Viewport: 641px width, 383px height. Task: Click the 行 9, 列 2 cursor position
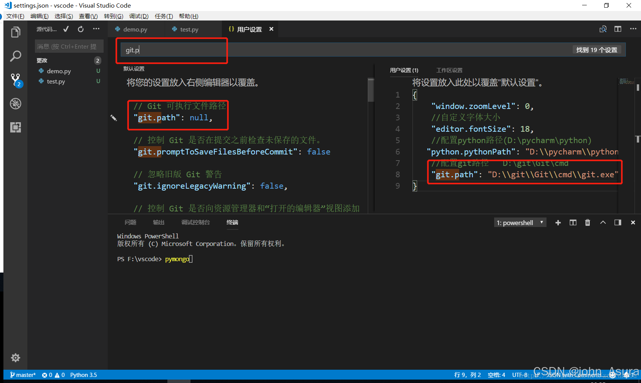point(468,375)
